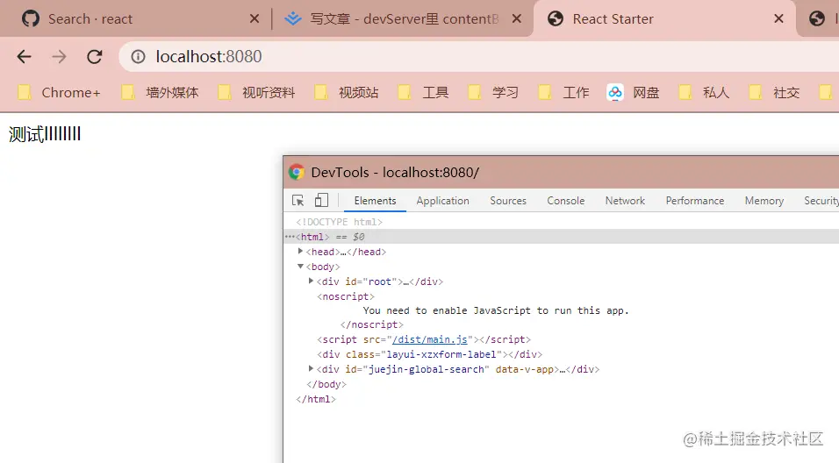
Task: Click the closing </noscript> tag
Action: click(x=371, y=325)
